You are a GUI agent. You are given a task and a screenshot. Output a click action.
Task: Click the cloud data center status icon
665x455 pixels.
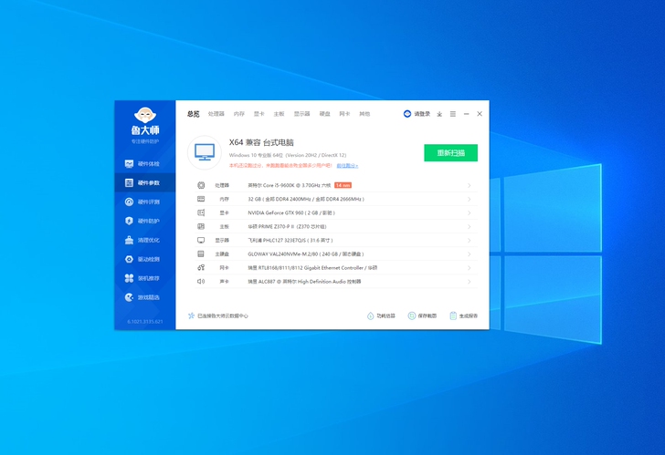[191, 315]
